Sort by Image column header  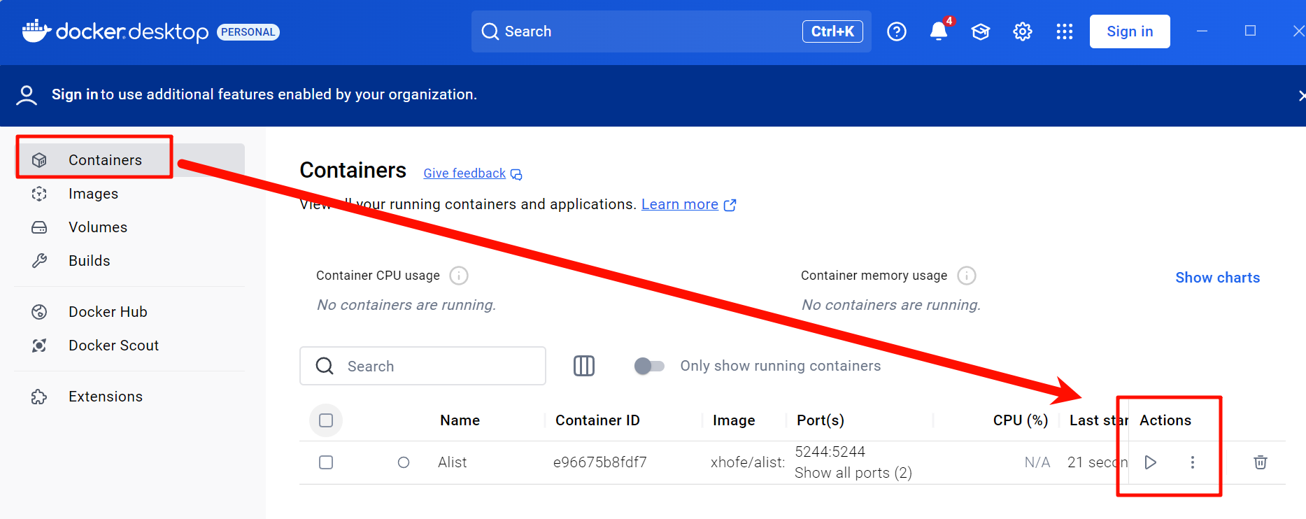point(734,420)
